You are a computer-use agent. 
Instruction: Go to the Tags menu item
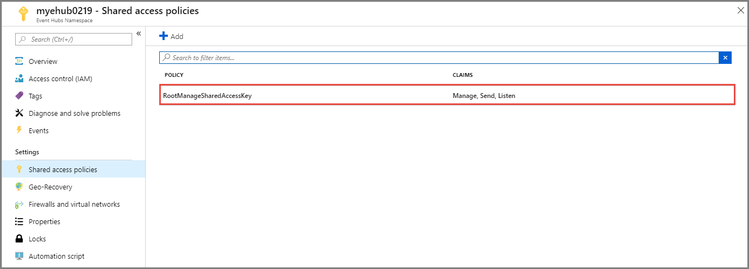tap(35, 96)
